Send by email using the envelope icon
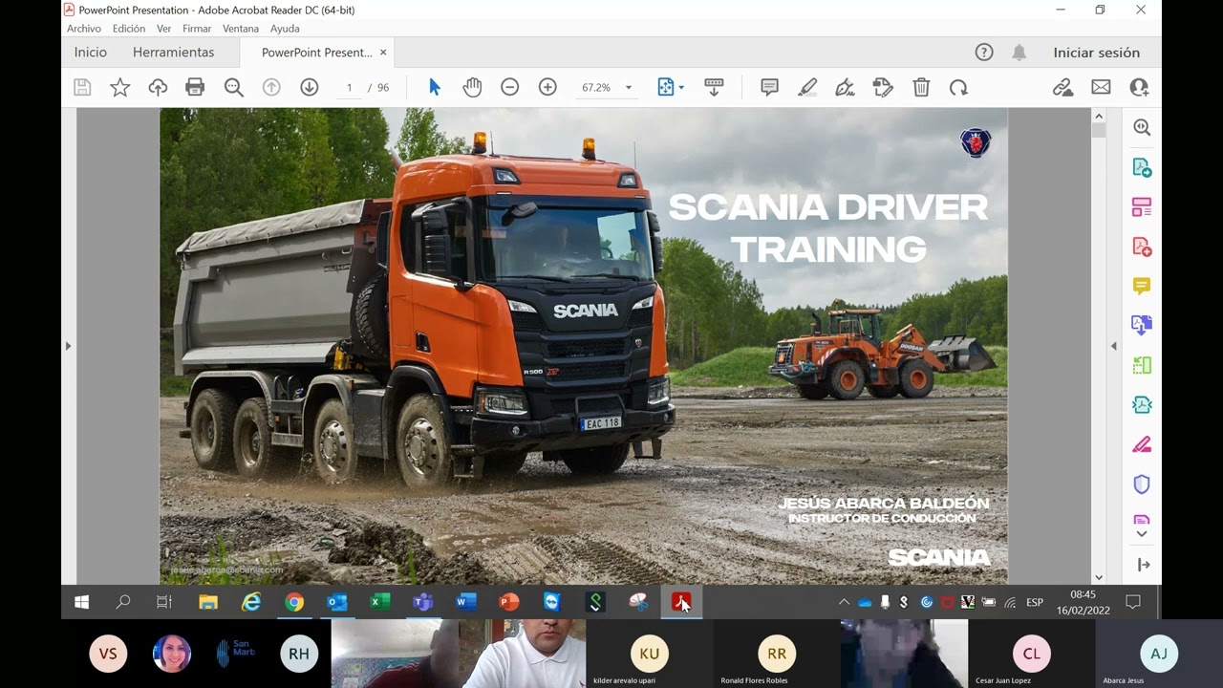1223x688 pixels. click(x=1101, y=87)
